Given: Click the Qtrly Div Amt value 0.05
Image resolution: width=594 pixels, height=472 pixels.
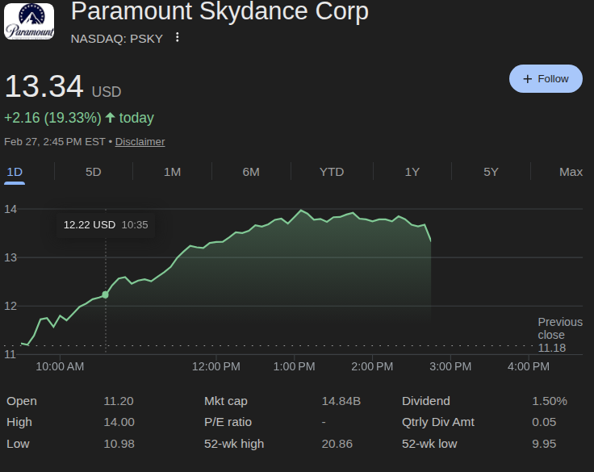Looking at the screenshot, I should (x=544, y=422).
